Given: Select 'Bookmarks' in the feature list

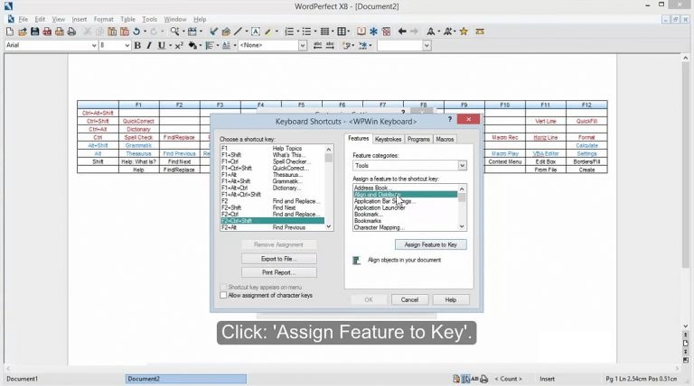Looking at the screenshot, I should [406, 221].
